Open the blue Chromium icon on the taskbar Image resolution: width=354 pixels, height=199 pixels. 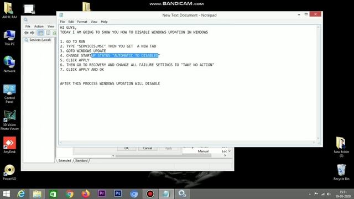click(134, 194)
